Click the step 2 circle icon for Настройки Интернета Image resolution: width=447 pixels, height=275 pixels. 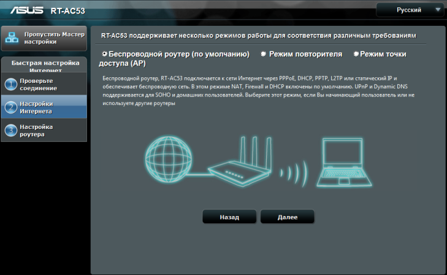pyautogui.click(x=11, y=107)
